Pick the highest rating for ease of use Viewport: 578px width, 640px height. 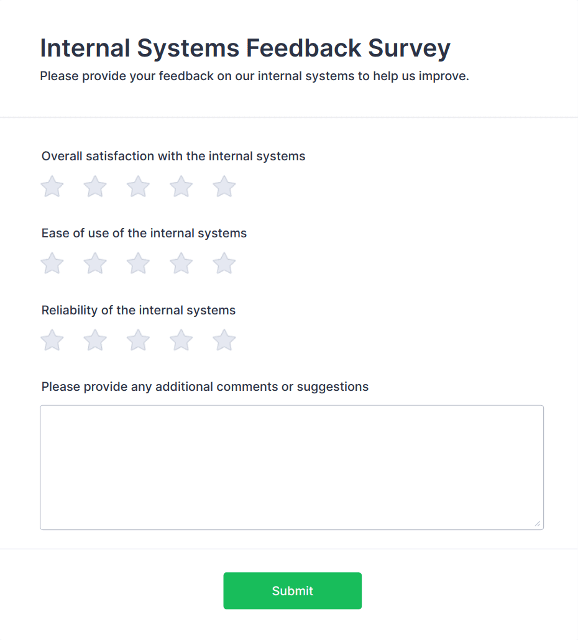click(x=224, y=263)
